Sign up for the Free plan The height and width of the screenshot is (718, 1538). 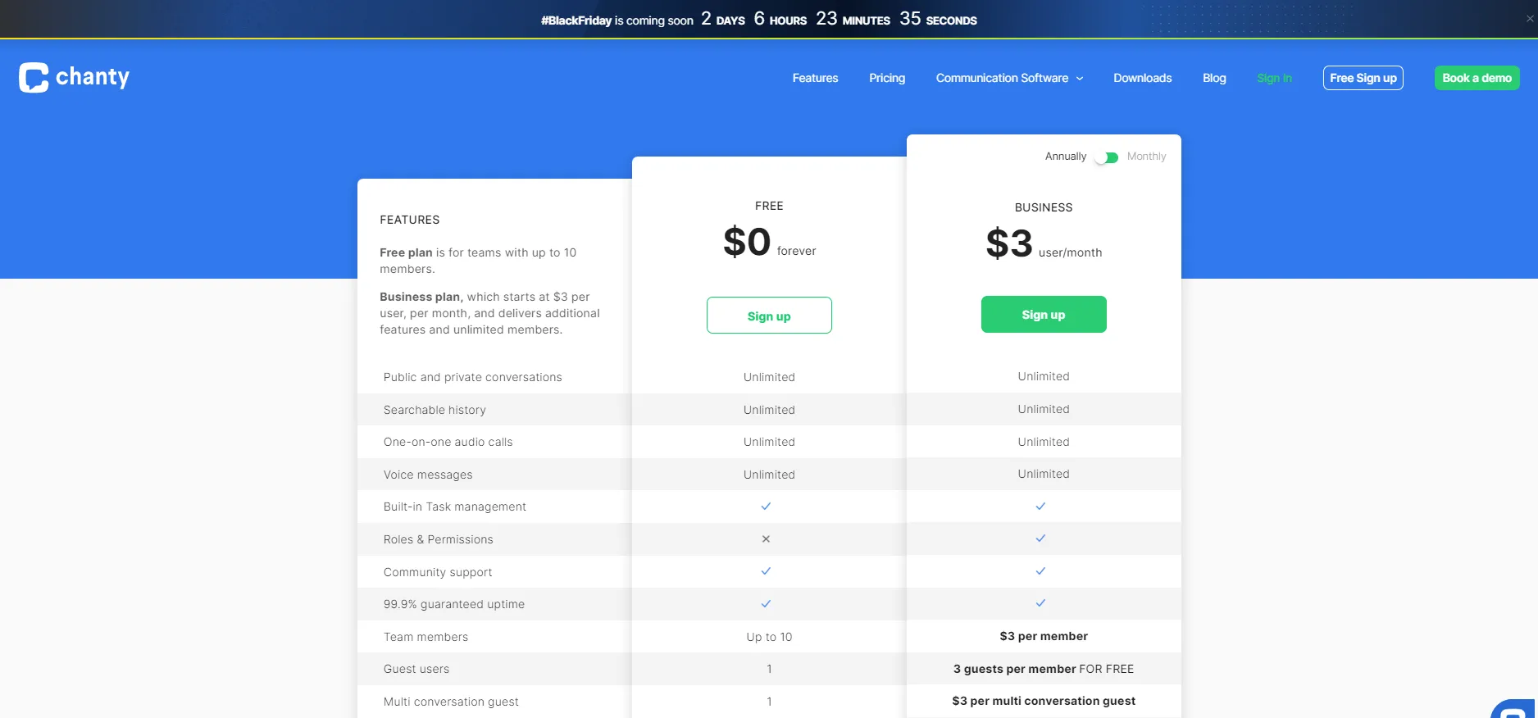(x=769, y=316)
